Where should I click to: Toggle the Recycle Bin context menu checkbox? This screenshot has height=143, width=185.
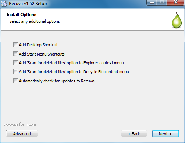tap(15, 72)
